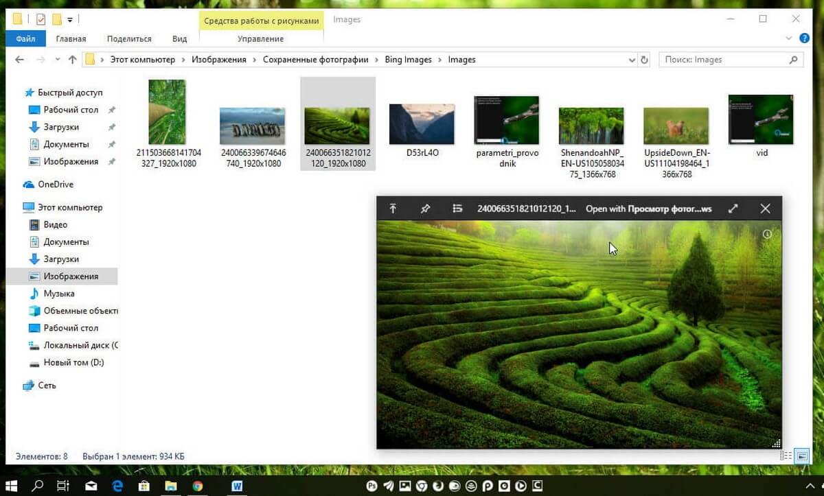This screenshot has height=496, width=824.
Task: Click Сохраненные фотографии breadcrumb segment
Action: point(316,60)
